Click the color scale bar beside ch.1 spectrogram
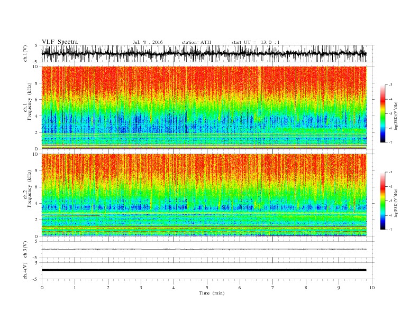 pyautogui.click(x=382, y=113)
